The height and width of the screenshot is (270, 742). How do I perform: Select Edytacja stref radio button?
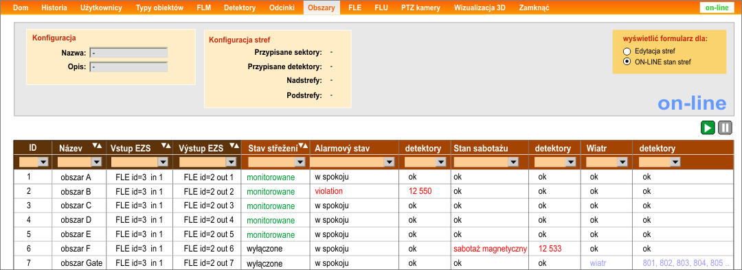[x=627, y=51]
